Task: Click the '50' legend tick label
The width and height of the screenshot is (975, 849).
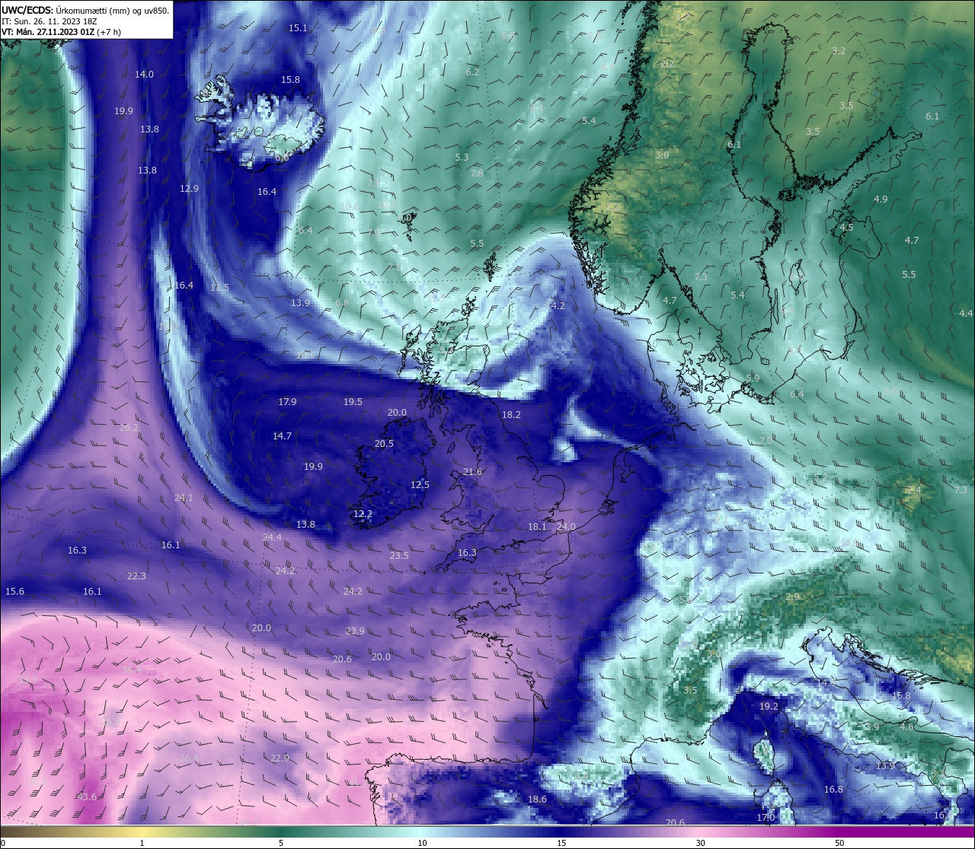Action: pos(839,843)
